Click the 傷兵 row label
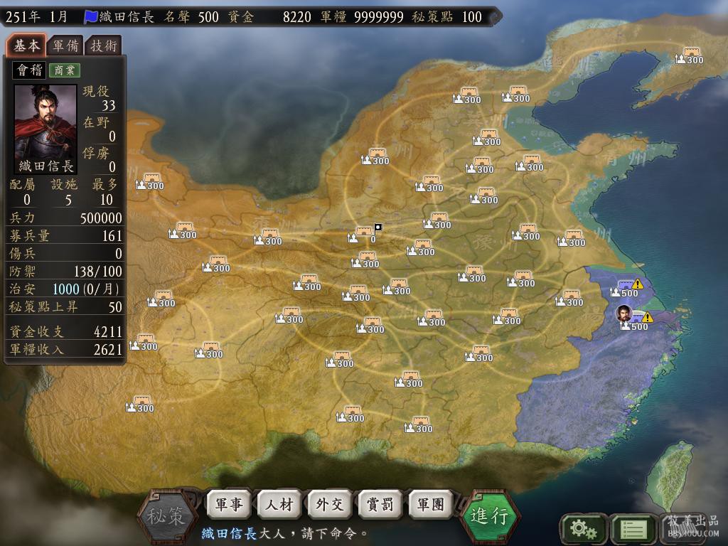The image size is (728, 546). tap(22, 254)
